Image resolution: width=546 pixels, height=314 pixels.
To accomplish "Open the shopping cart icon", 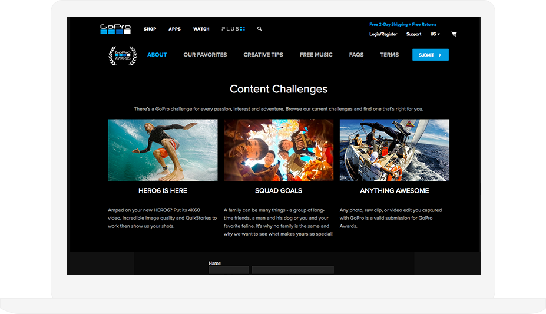I will point(454,34).
